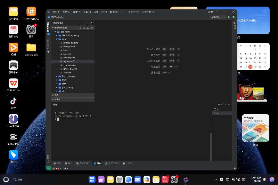Image resolution: width=278 pixels, height=185 pixels.
Task: Open Oseasy virtual machine desktop icon
Action: pyautogui.click(x=31, y=13)
